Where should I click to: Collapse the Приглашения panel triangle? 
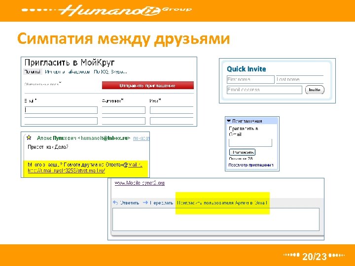tap(229, 121)
